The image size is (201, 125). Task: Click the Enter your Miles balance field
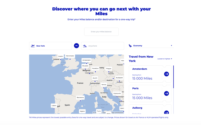(101, 32)
